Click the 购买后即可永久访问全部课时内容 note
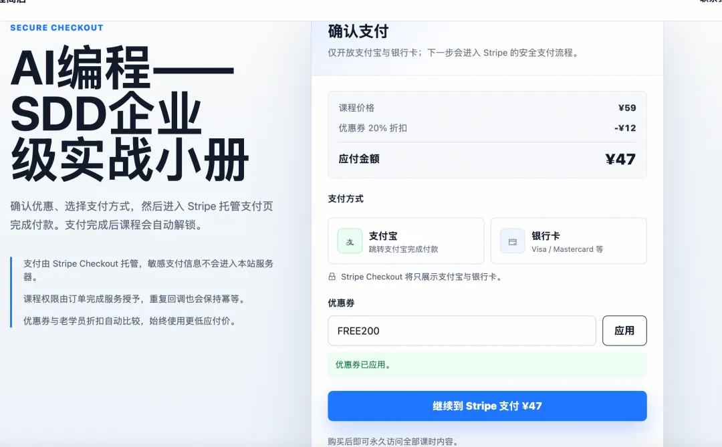This screenshot has height=447, width=722. (x=394, y=442)
